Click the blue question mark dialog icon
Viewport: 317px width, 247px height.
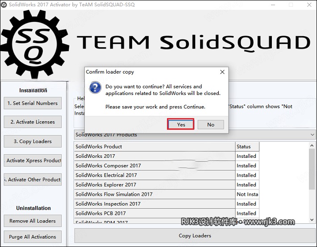click(x=95, y=87)
